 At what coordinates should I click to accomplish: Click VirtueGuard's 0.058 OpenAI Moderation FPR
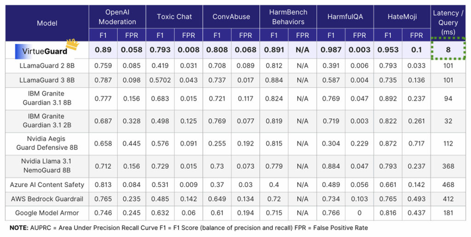tap(132, 50)
